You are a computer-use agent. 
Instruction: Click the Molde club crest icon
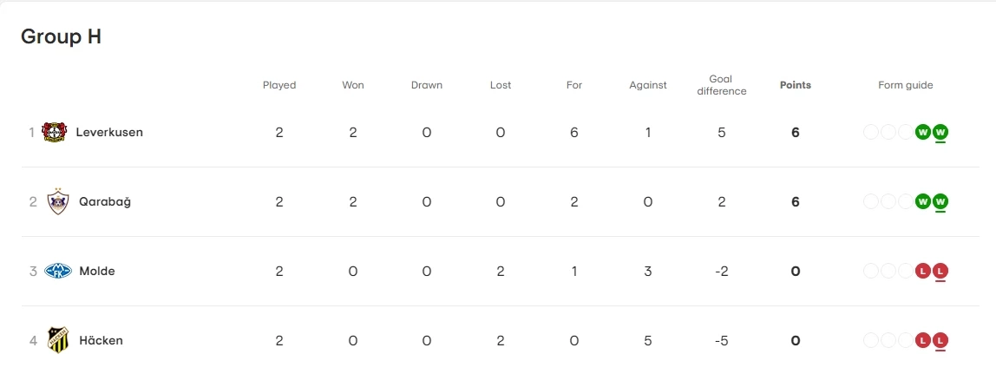pyautogui.click(x=58, y=271)
